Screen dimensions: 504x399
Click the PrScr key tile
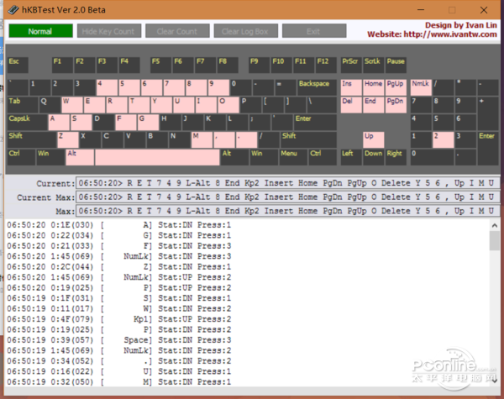351,65
